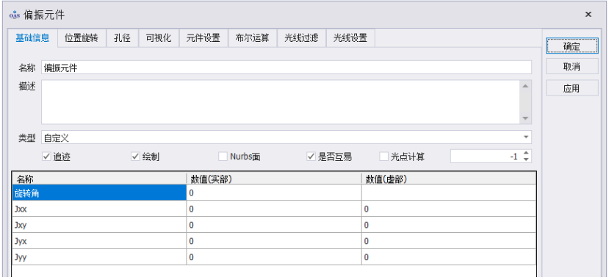Click the 描述 scrollbar down arrow
This screenshot has height=280, width=609.
pos(525,118)
